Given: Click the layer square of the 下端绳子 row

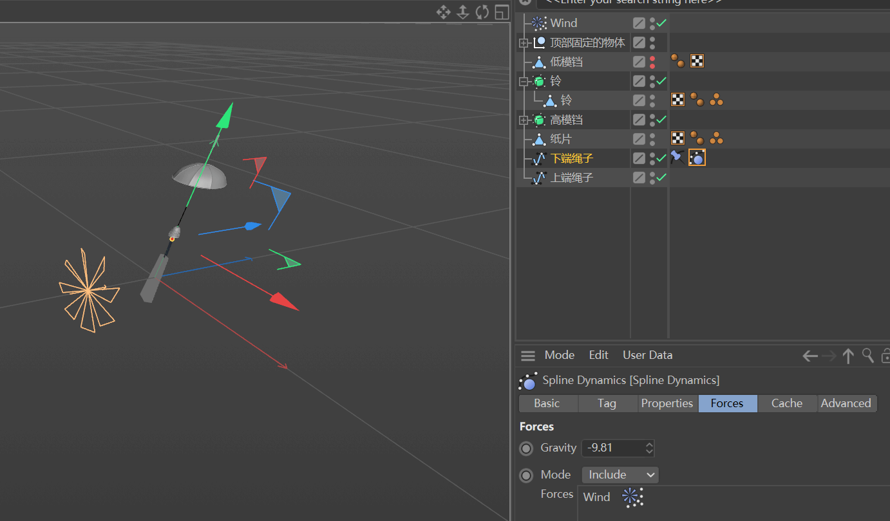Looking at the screenshot, I should pos(639,158).
